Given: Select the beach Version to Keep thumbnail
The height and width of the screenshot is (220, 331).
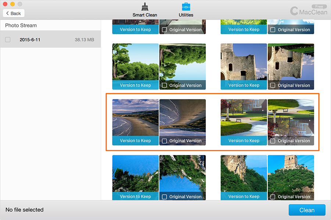Looking at the screenshot, I should (x=135, y=118).
